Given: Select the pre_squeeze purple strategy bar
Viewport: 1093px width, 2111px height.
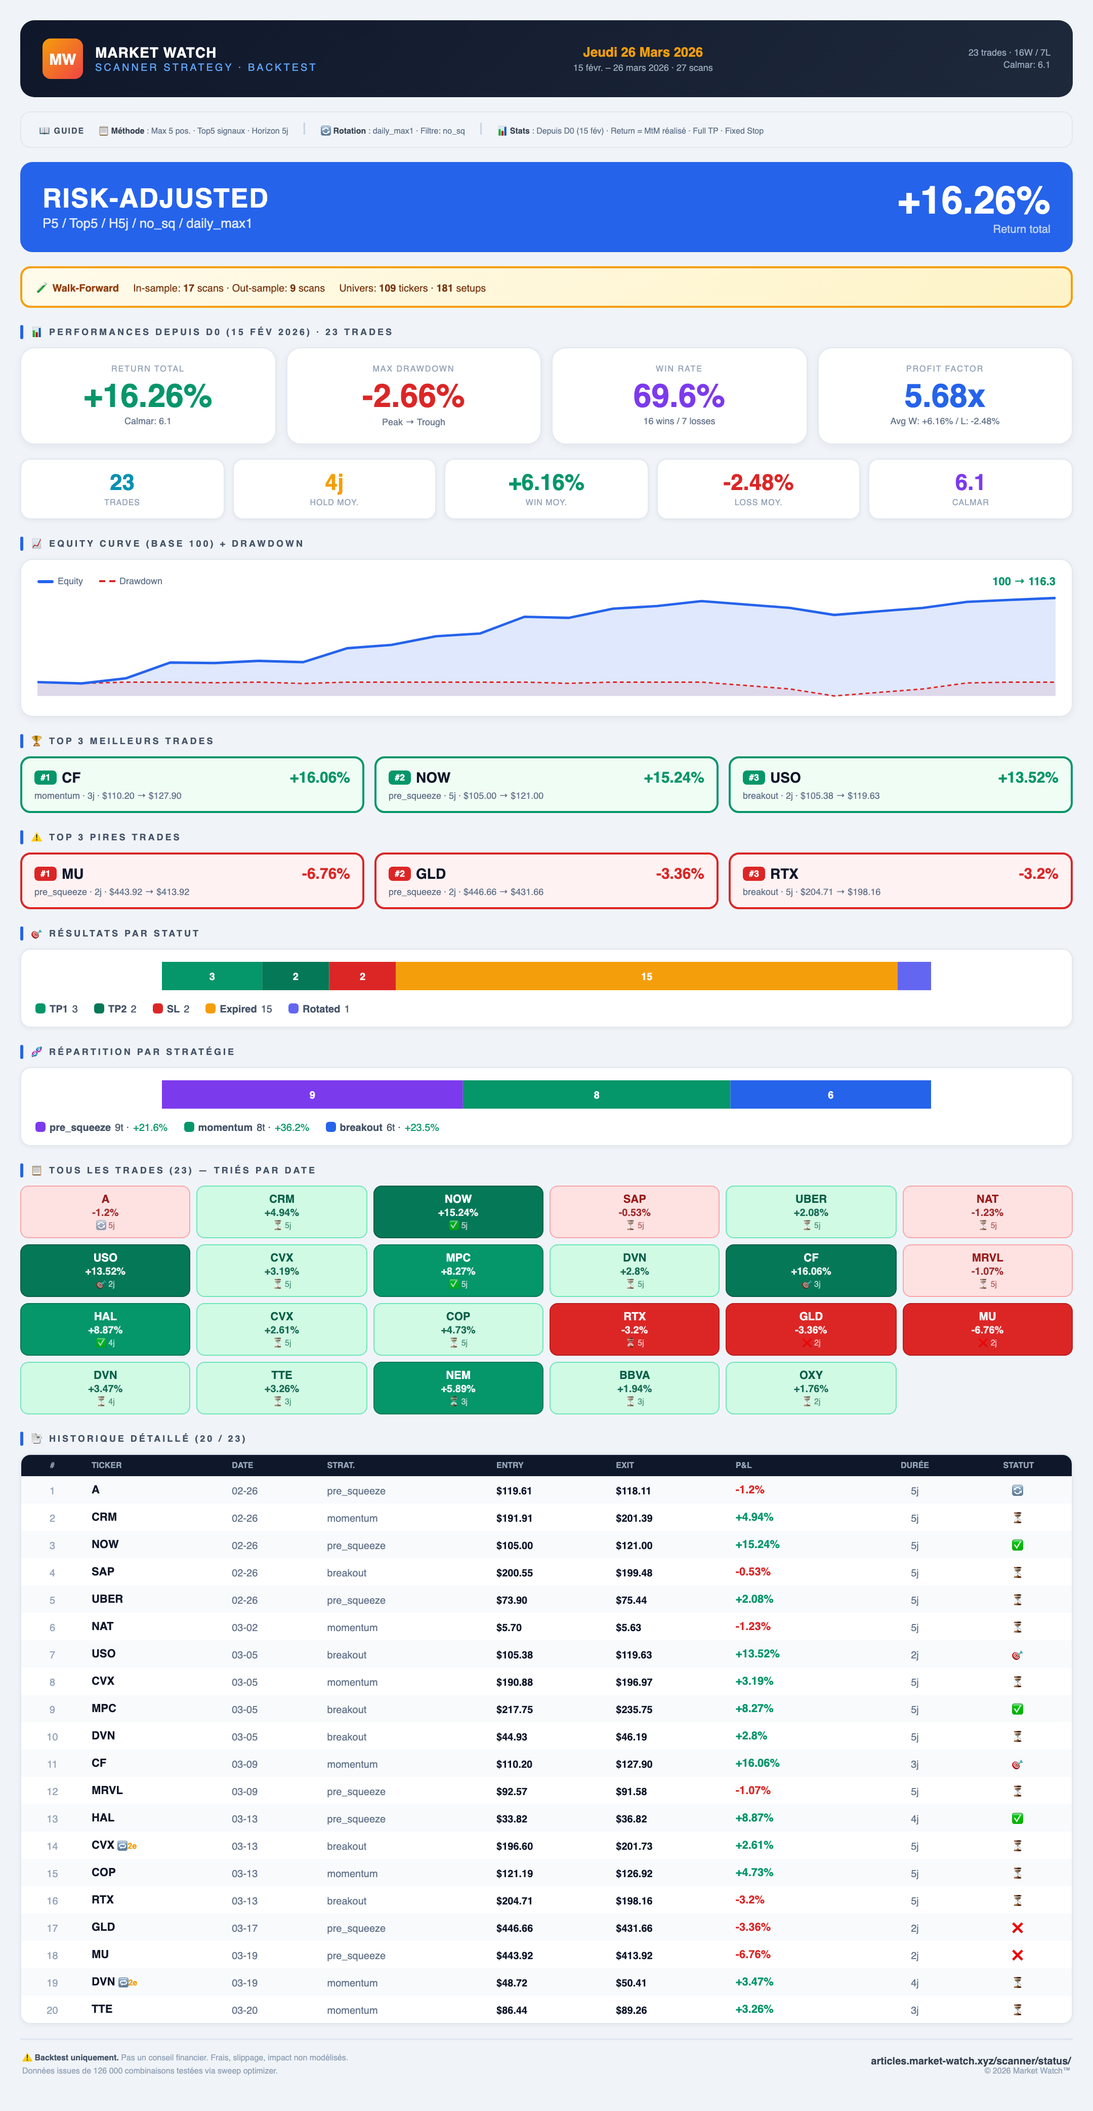Looking at the screenshot, I should pyautogui.click(x=312, y=1095).
